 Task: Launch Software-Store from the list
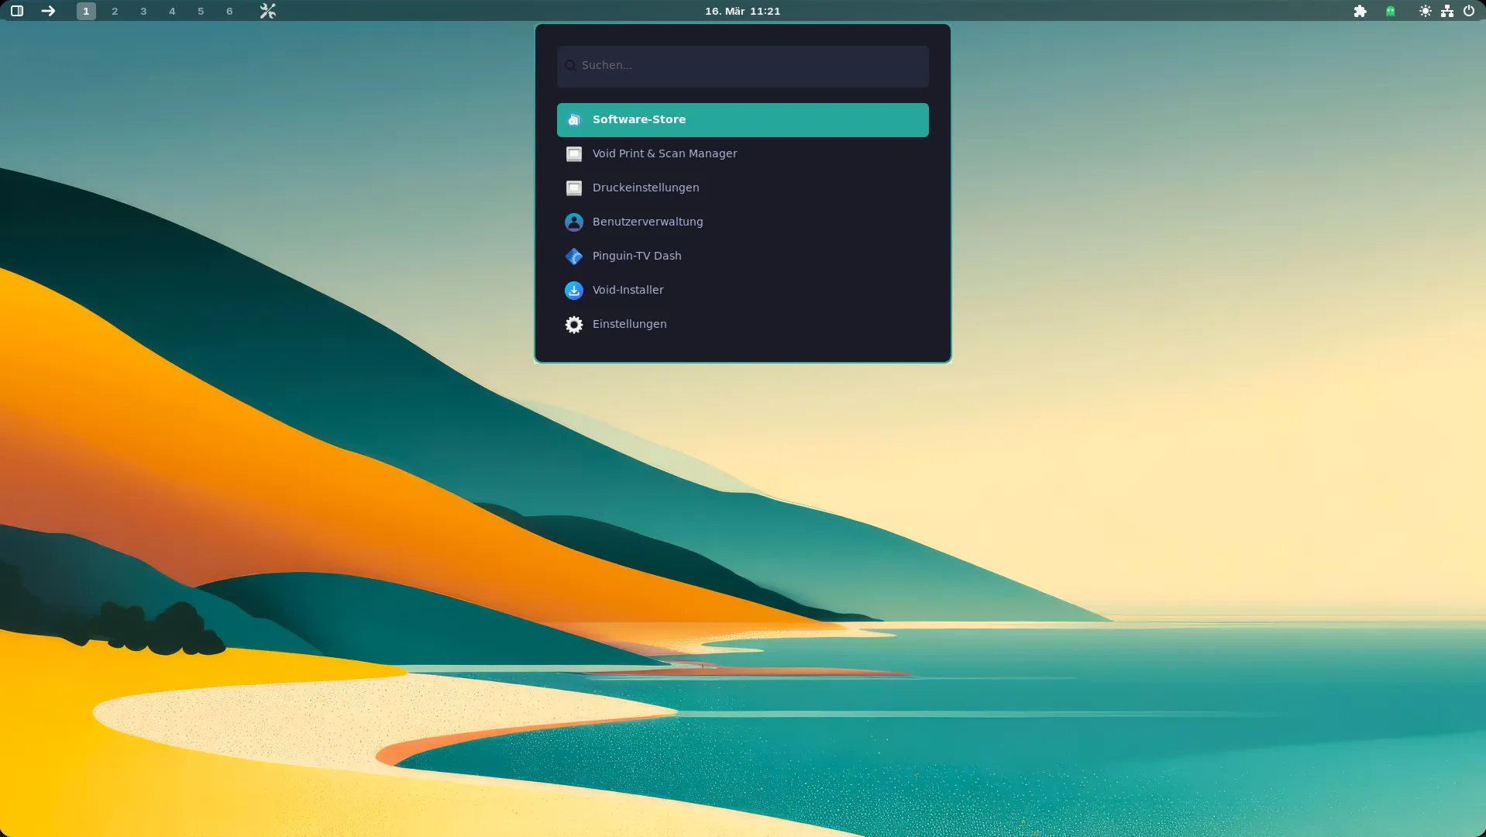pos(742,119)
